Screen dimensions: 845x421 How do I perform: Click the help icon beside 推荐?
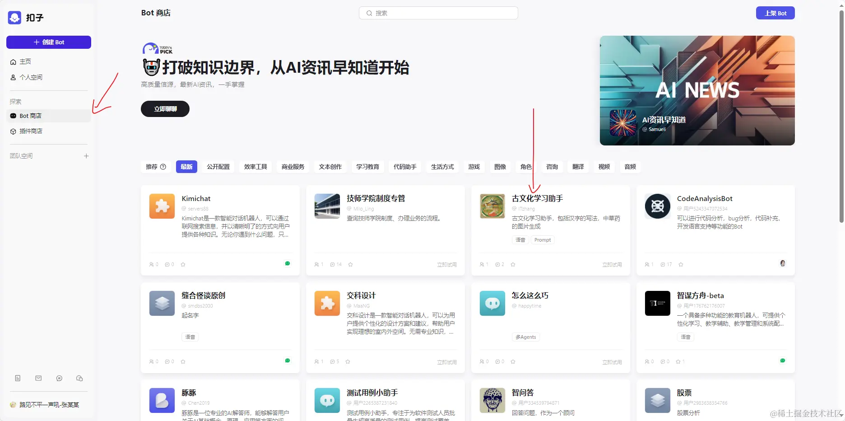[163, 167]
